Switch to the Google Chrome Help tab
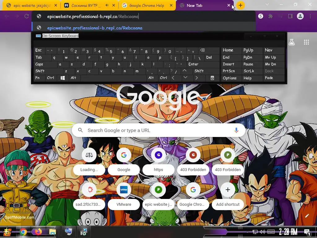The width and height of the screenshot is (317, 238). 146,6
